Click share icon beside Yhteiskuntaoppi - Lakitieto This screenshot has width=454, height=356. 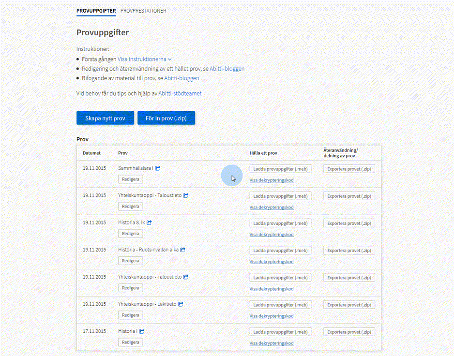point(181,304)
